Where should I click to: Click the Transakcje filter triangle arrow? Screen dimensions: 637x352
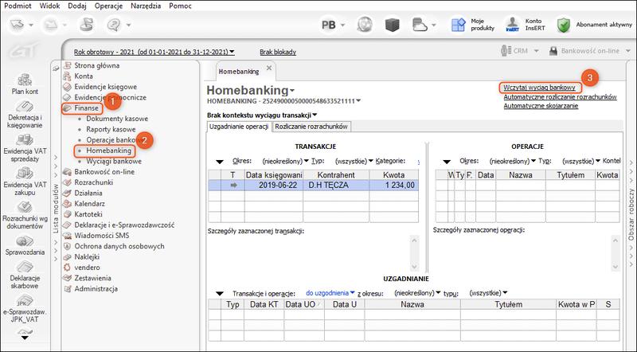(220, 162)
